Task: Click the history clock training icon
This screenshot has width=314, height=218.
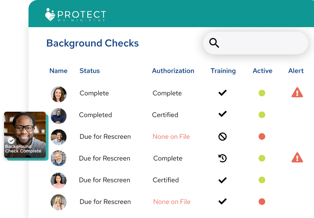Action: (x=223, y=158)
